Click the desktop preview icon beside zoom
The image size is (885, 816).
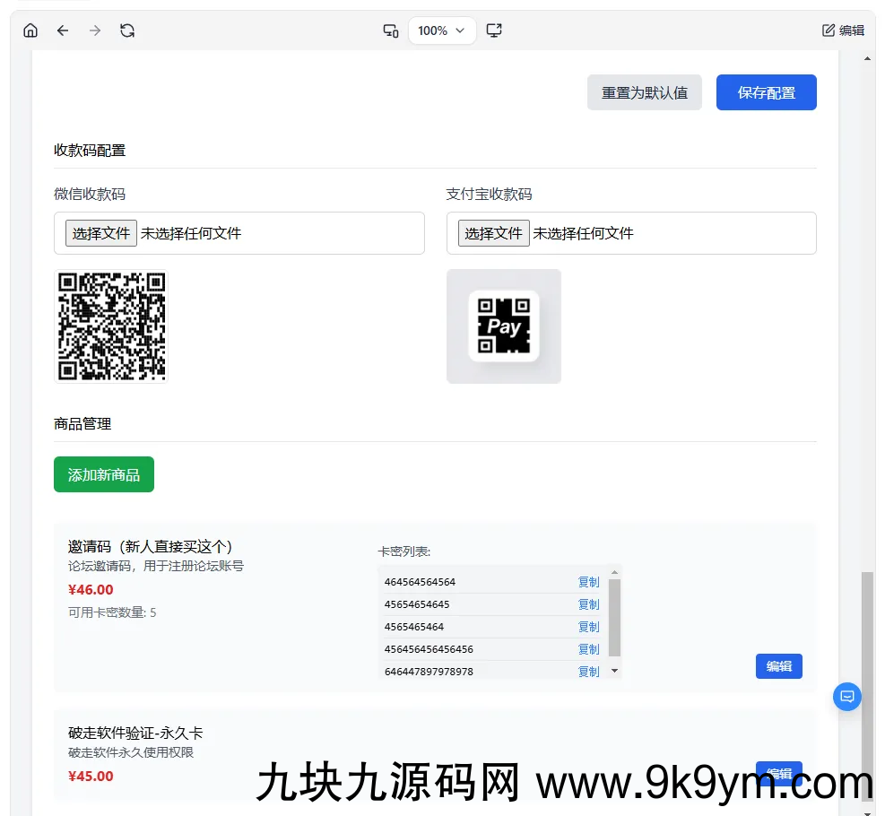click(x=494, y=30)
